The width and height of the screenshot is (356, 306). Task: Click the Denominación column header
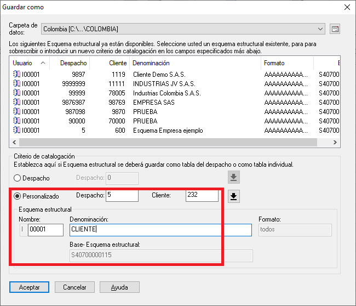click(196, 63)
